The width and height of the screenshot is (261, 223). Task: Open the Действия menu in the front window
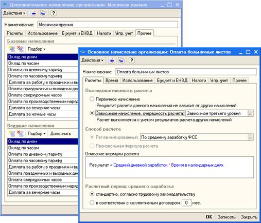coord(93,60)
